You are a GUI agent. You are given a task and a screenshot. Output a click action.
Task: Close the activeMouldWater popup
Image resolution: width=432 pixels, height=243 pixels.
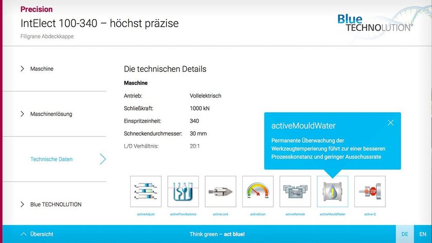[391, 123]
